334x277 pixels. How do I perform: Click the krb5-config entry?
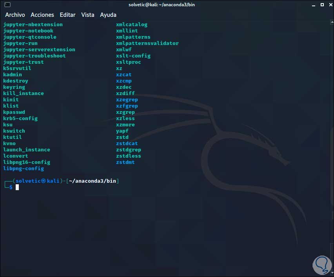point(20,119)
